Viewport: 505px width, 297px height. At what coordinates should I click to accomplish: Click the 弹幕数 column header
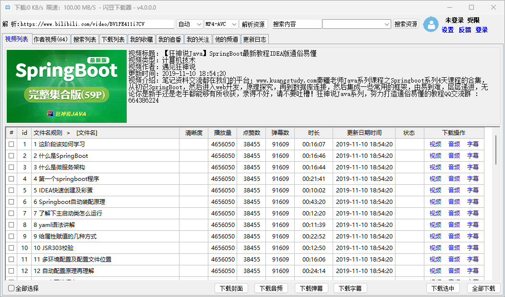coord(280,133)
